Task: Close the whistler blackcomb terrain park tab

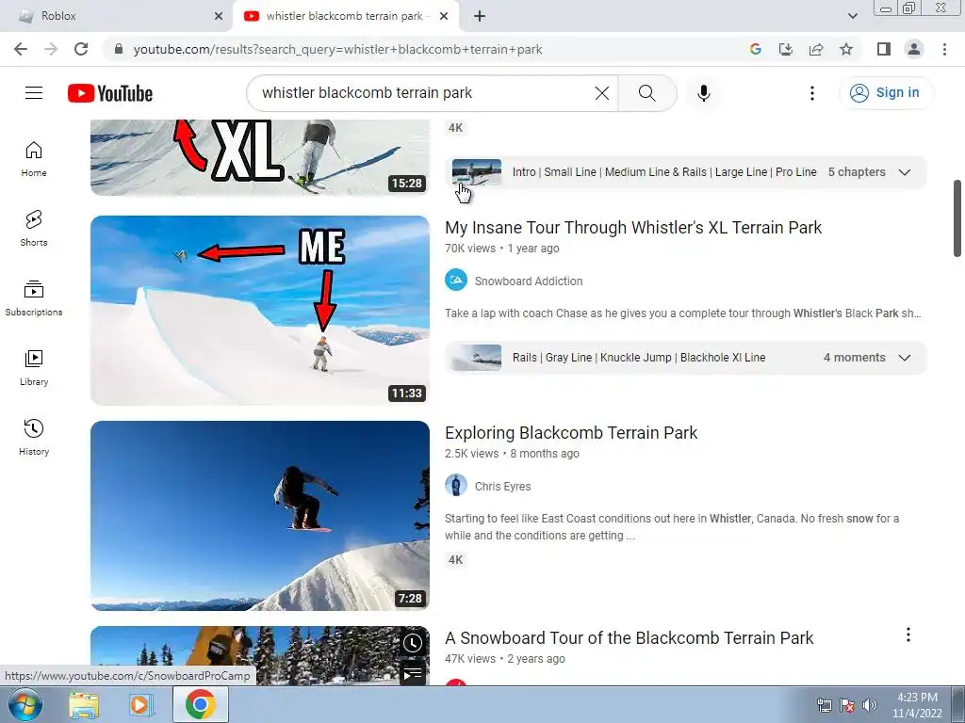Action: (x=444, y=17)
